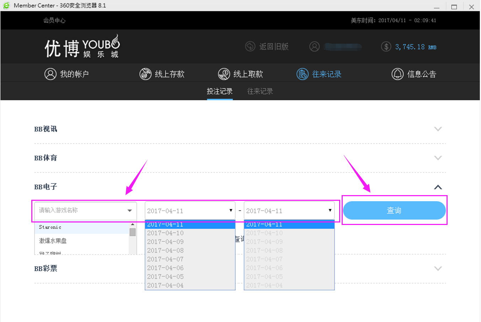Open 往来记录 menu item
Viewport: 481px width, 322px height.
pyautogui.click(x=319, y=74)
